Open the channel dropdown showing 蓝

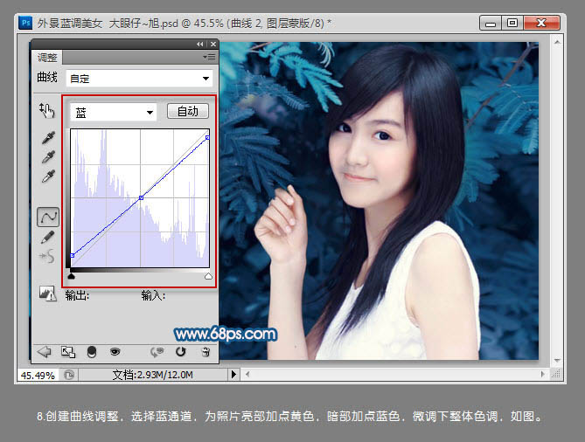[113, 112]
